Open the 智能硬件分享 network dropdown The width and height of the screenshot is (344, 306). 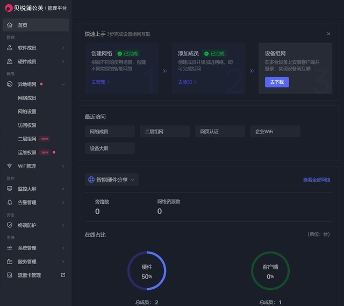[112, 180]
